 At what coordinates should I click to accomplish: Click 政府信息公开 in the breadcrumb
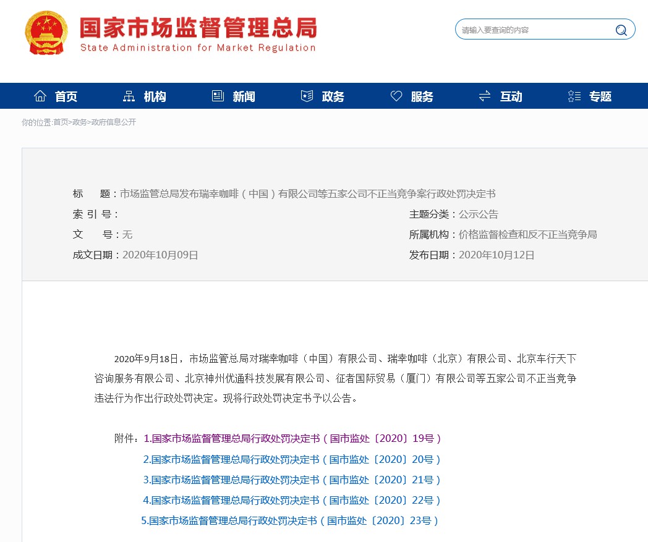[x=114, y=122]
